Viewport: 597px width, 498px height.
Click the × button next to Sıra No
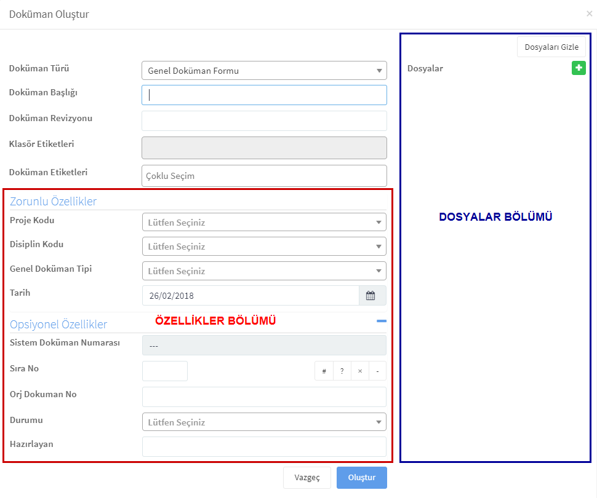[x=360, y=371]
